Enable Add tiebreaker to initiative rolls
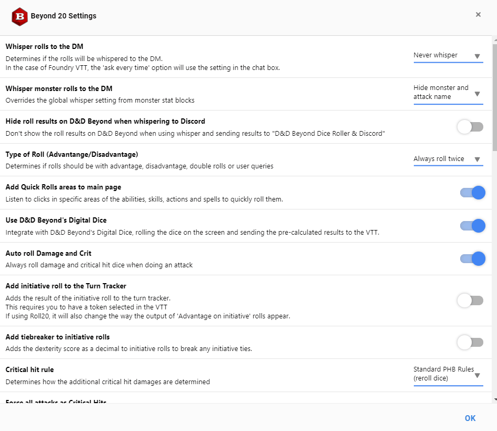The height and width of the screenshot is (431, 497). point(470,342)
